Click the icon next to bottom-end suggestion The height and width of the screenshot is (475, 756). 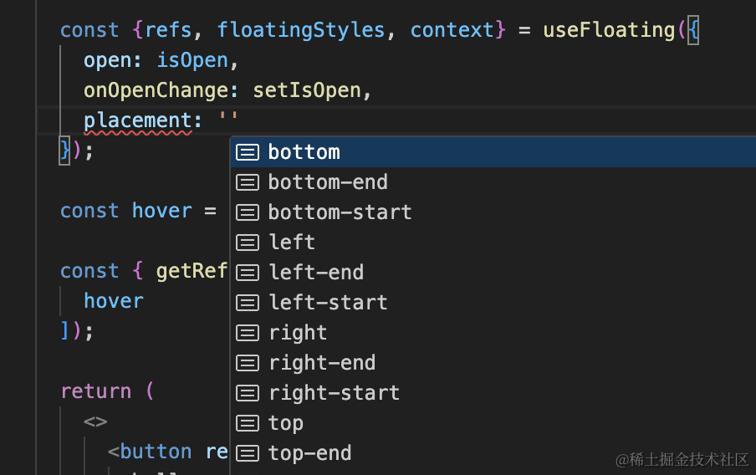coord(247,182)
